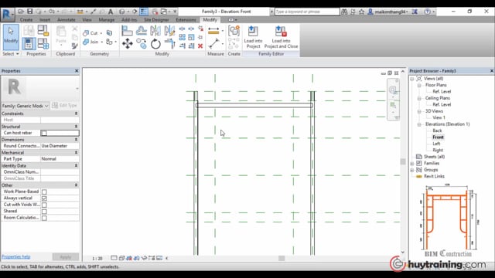Open the Annotate ribbon tab
Image resolution: width=495 pixels, height=278 pixels.
pyautogui.click(x=67, y=20)
